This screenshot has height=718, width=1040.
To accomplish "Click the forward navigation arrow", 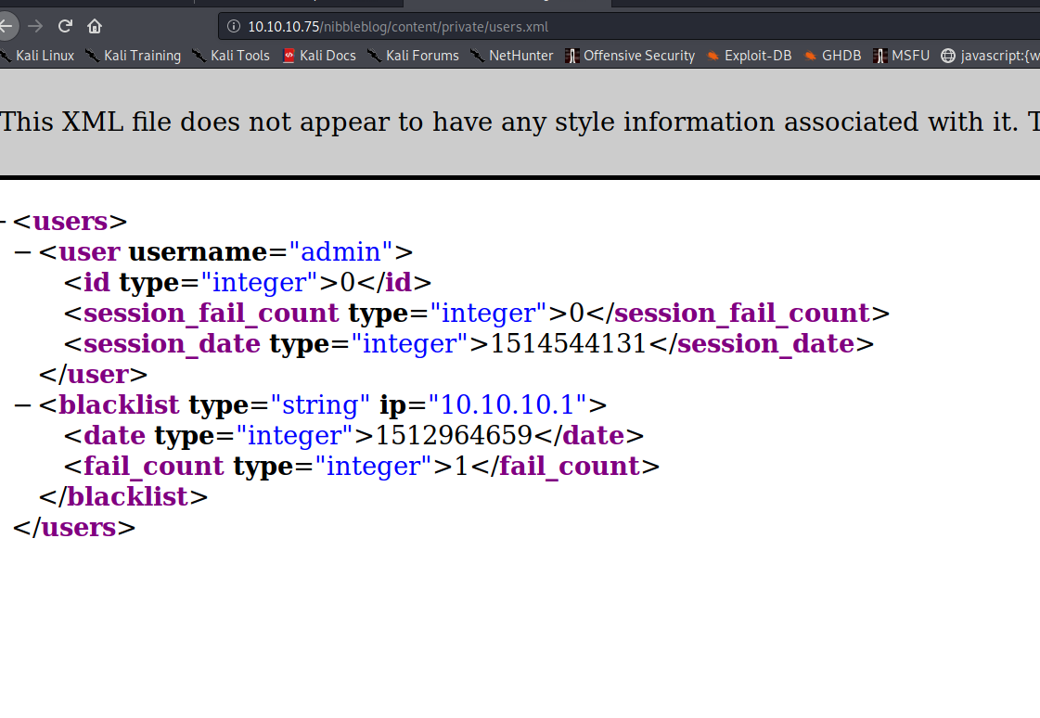I will point(35,26).
